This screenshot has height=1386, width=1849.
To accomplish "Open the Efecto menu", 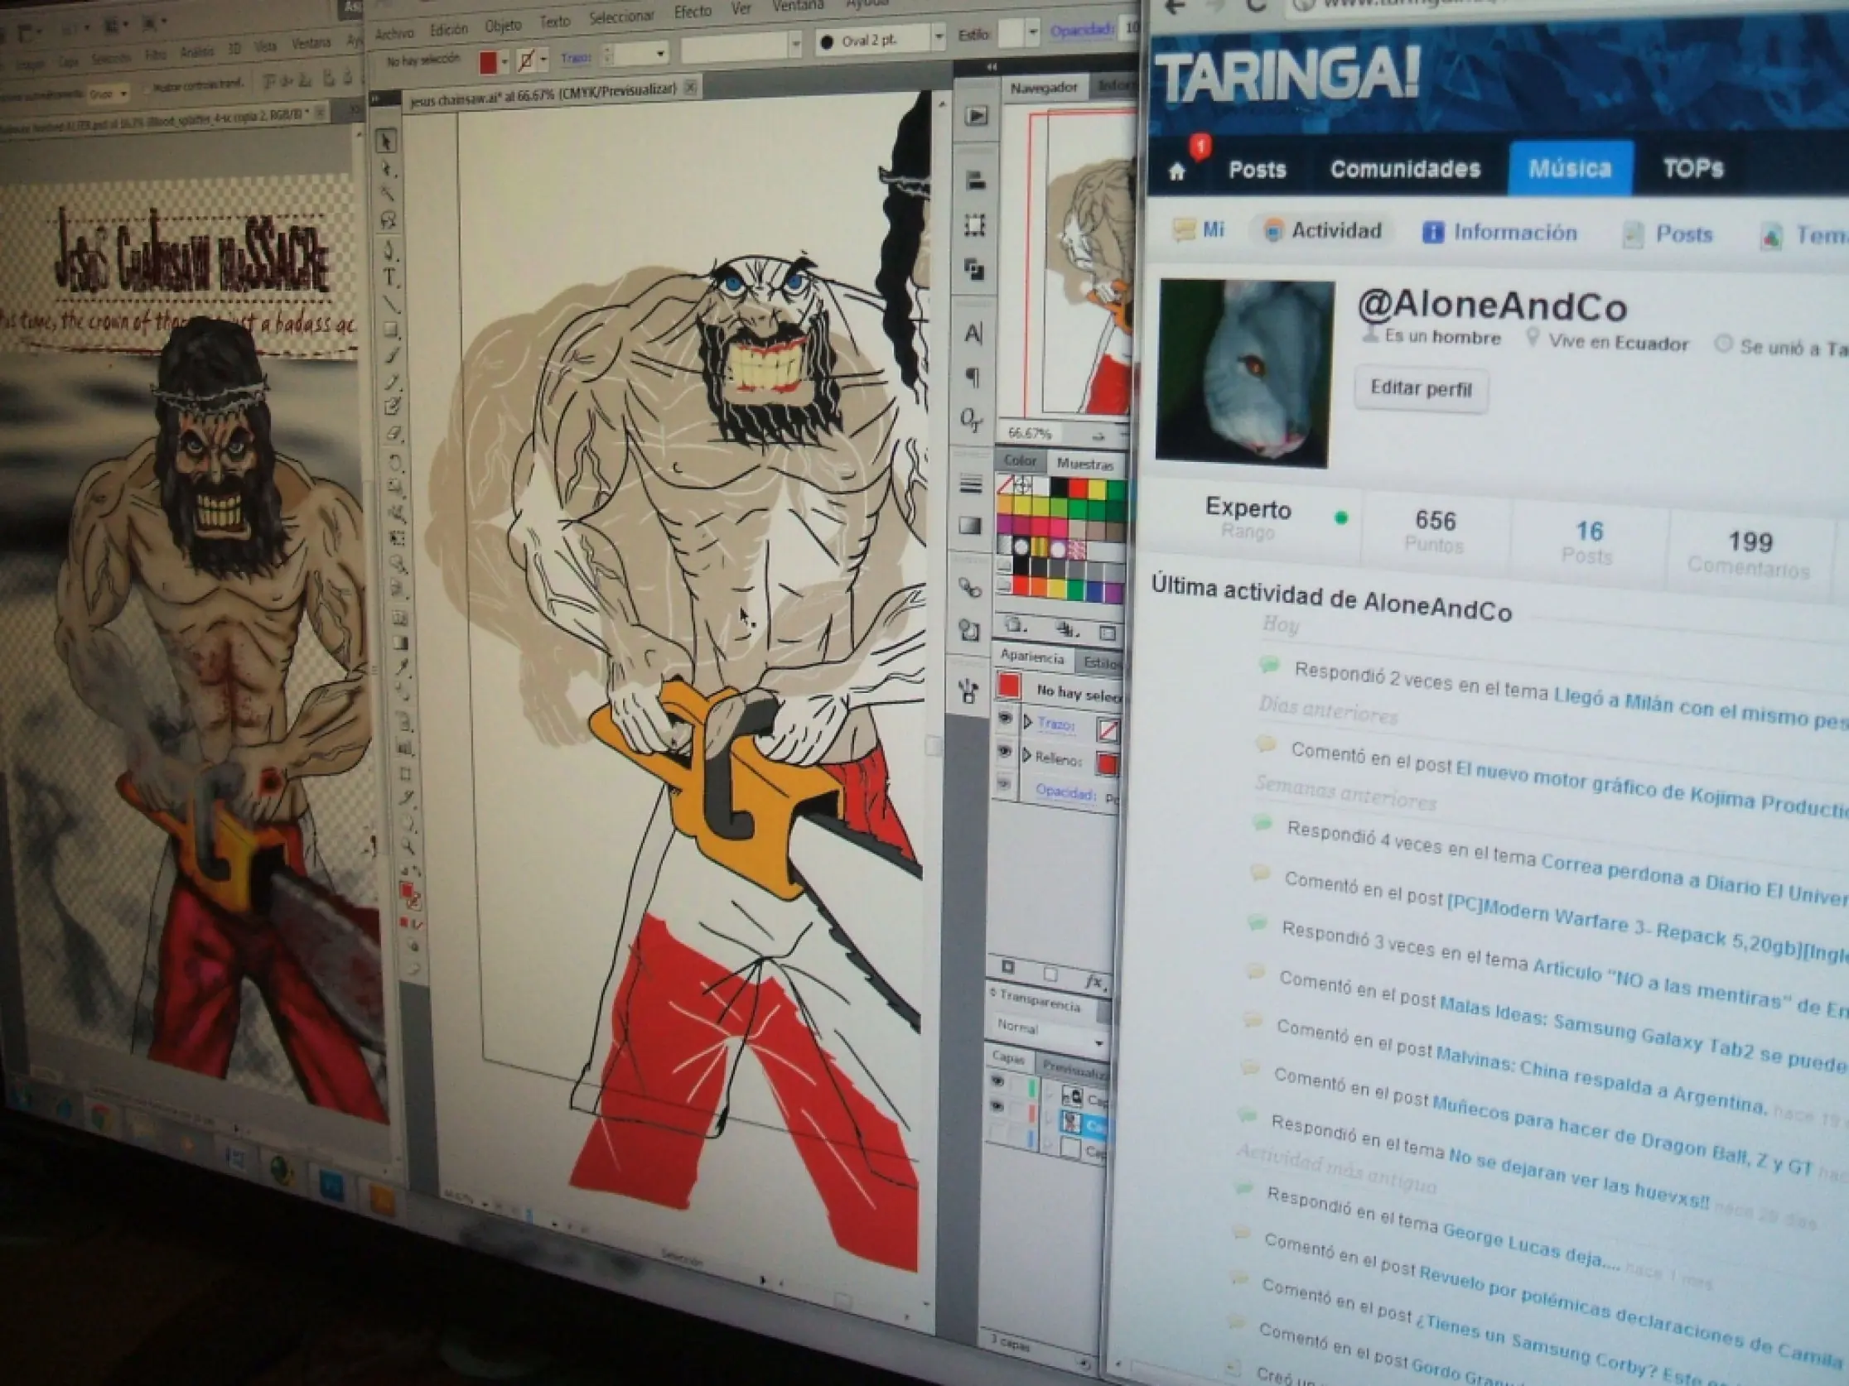I will pos(692,12).
